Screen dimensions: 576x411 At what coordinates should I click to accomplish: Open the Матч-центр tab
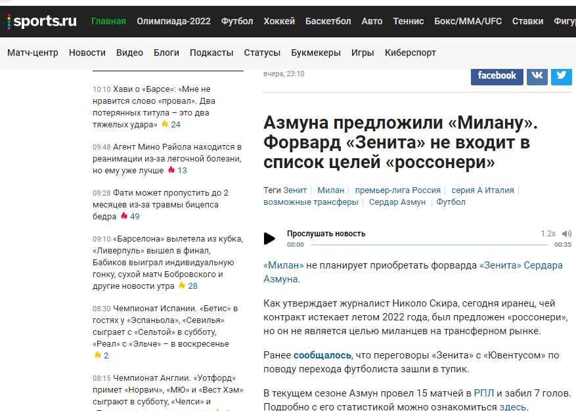(x=33, y=53)
